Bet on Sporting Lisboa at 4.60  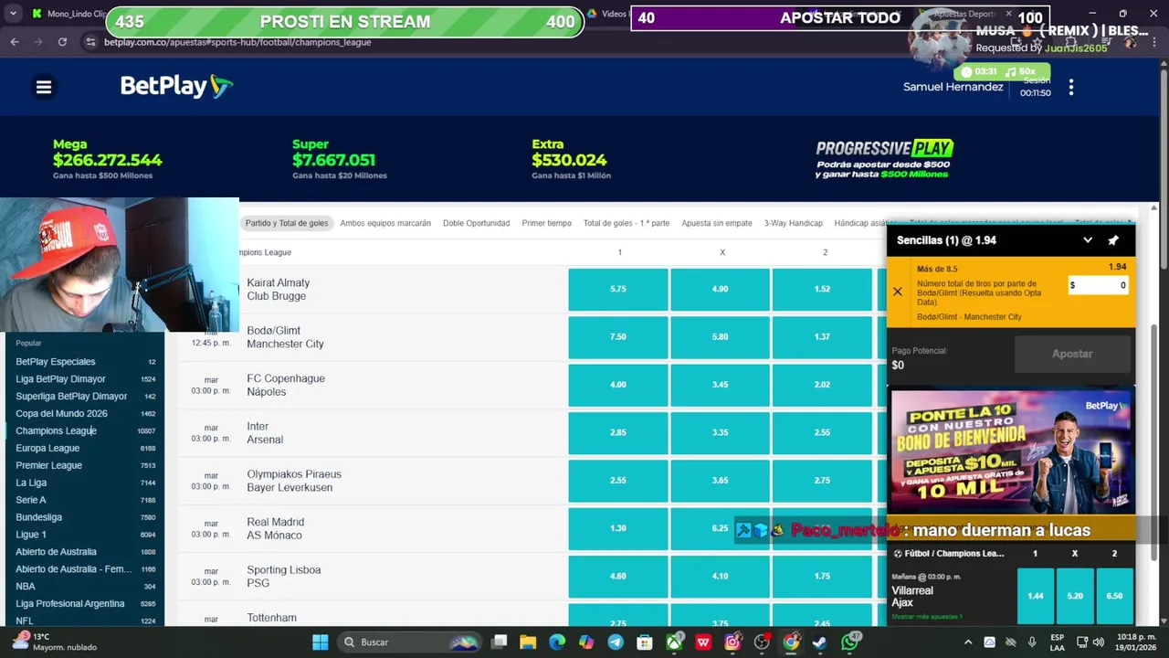618,576
